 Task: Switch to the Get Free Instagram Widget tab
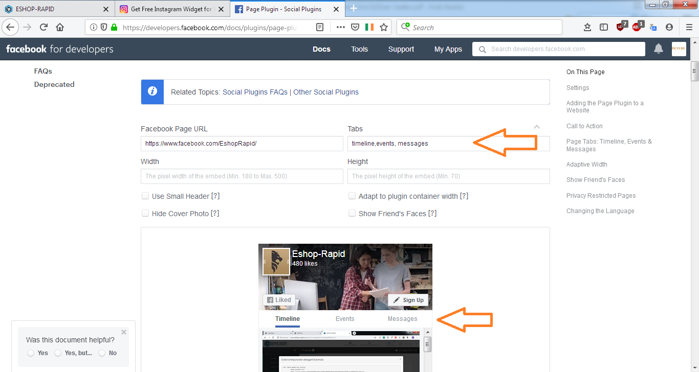coord(171,9)
